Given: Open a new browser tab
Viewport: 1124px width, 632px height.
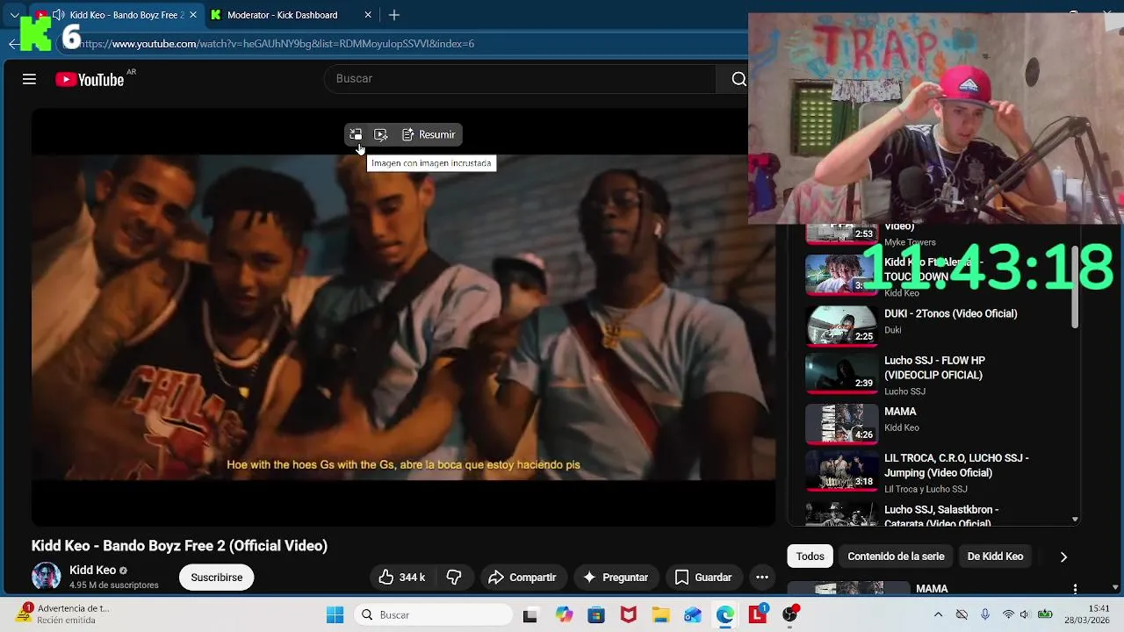Looking at the screenshot, I should click(394, 15).
